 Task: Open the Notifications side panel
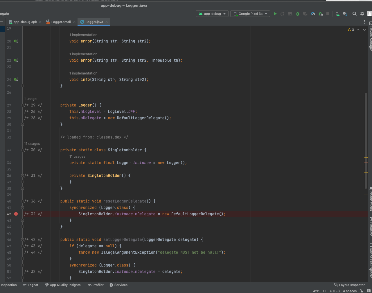(371, 199)
